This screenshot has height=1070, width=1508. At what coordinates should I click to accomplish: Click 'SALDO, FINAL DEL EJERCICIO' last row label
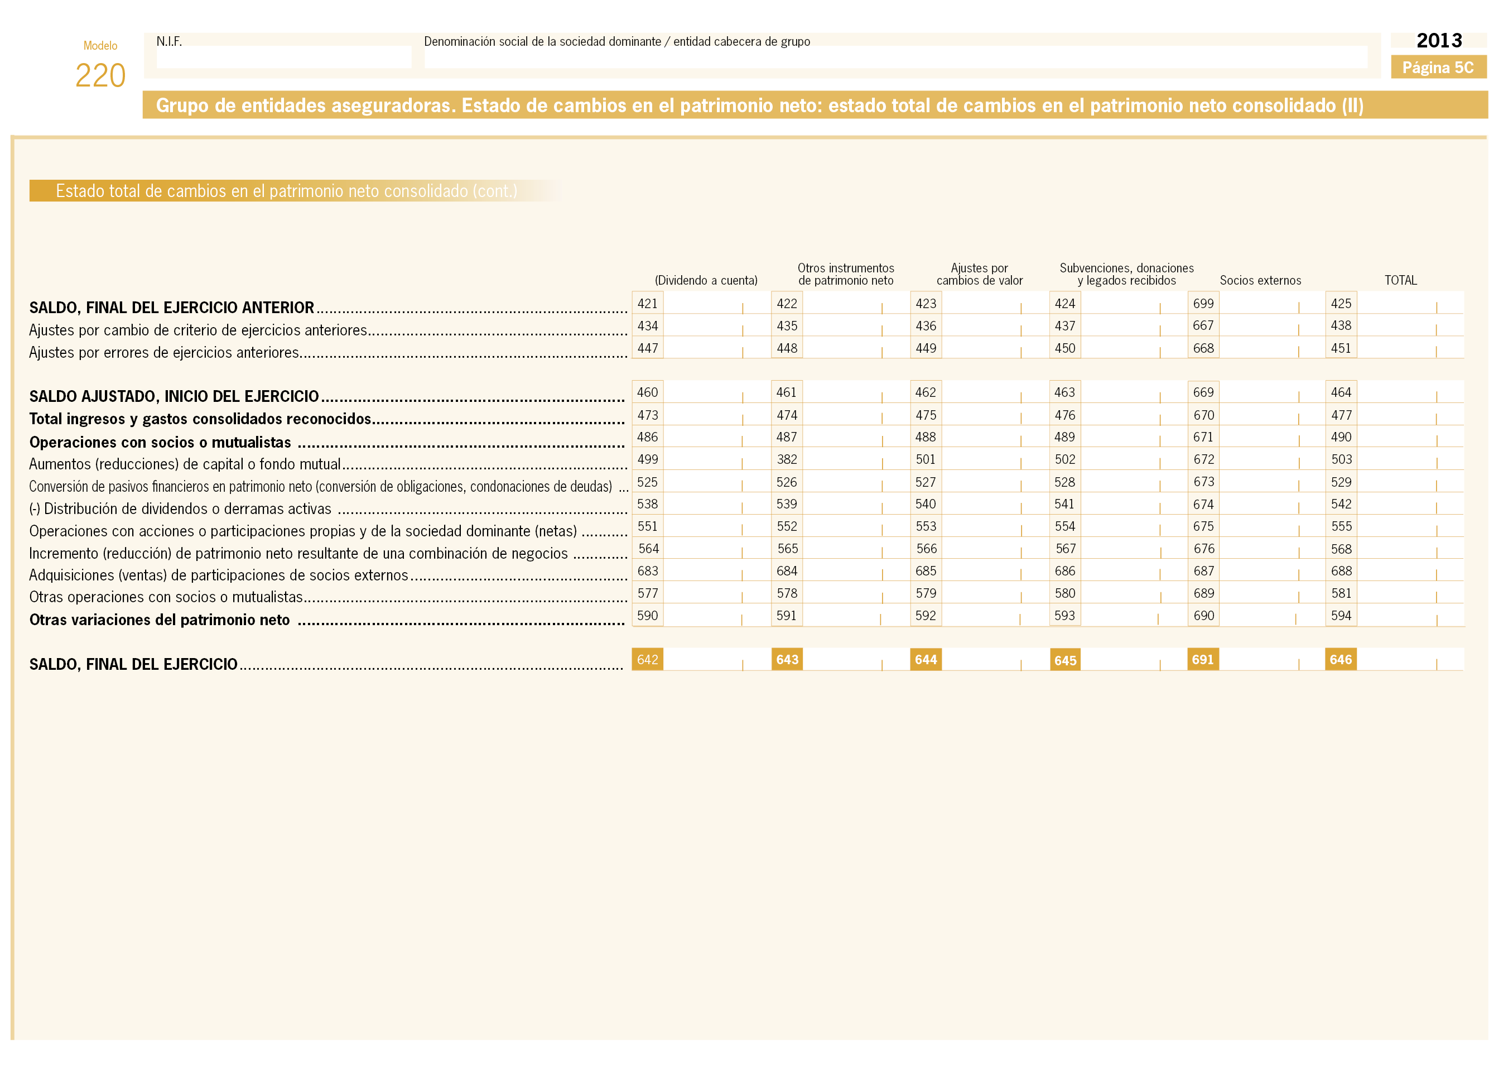(133, 664)
